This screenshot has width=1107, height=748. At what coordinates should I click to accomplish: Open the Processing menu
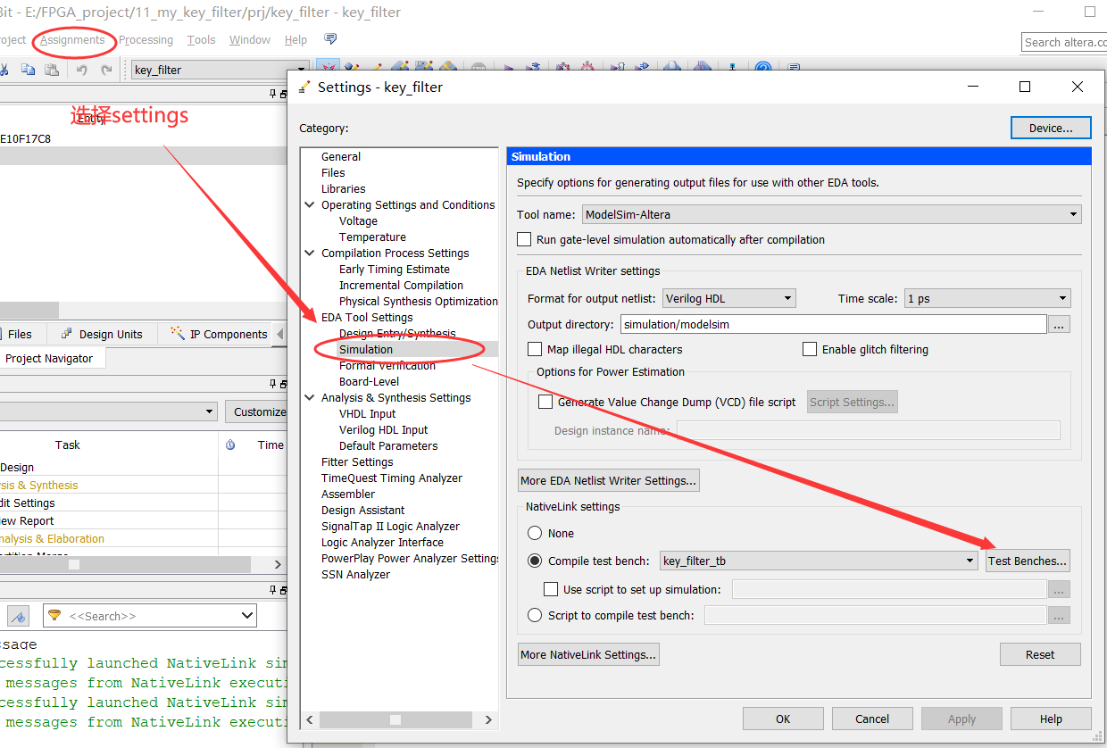(x=146, y=39)
